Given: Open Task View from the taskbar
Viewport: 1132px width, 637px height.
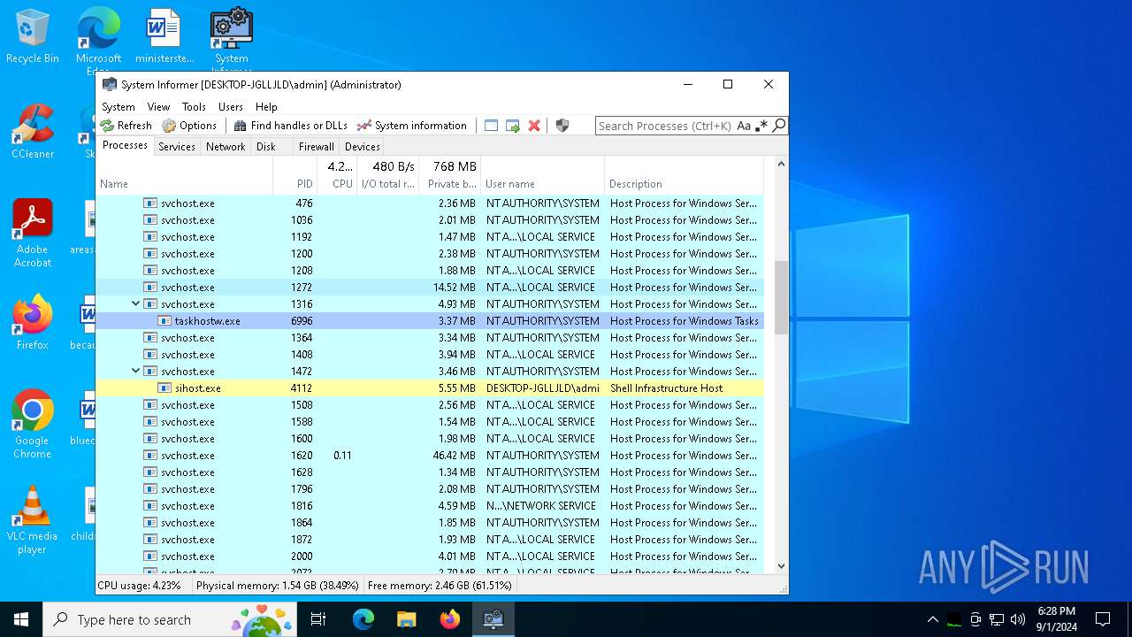Looking at the screenshot, I should pyautogui.click(x=318, y=619).
